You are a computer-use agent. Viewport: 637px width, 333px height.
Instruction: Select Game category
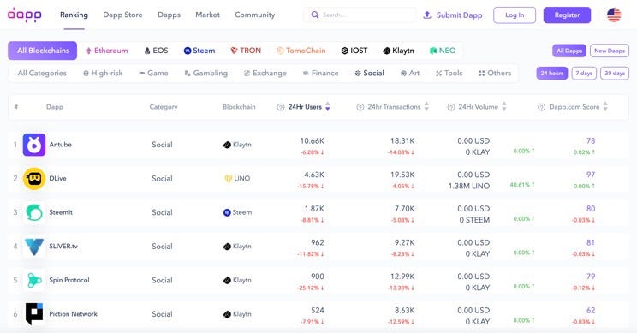(153, 74)
